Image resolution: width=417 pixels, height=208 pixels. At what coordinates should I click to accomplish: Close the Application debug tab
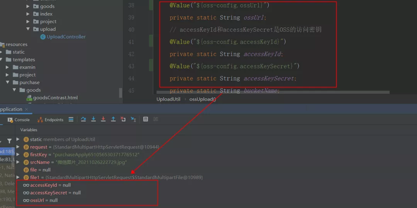[x=26, y=110]
